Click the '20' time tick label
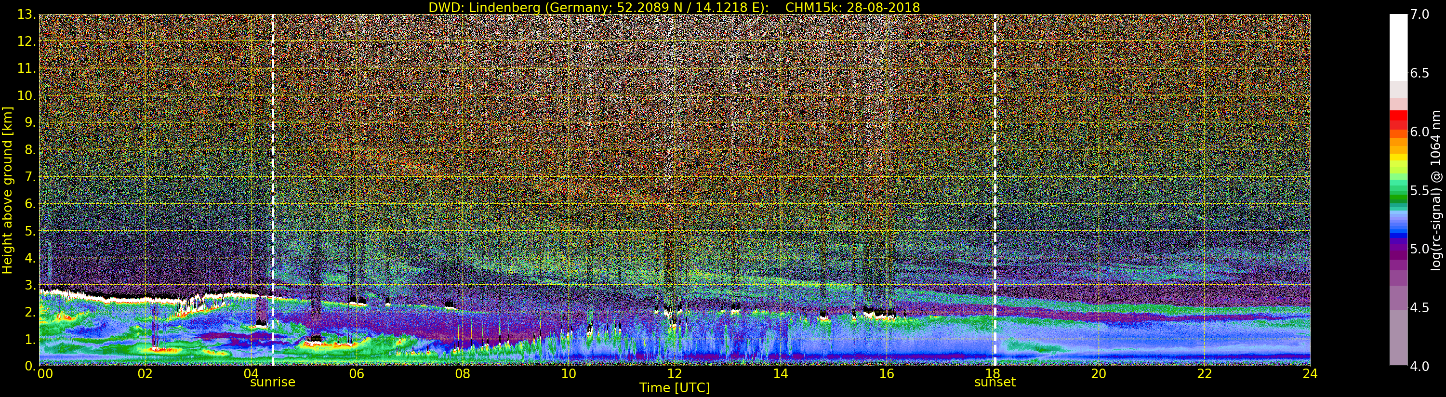The image size is (1446, 397). coord(1099,374)
